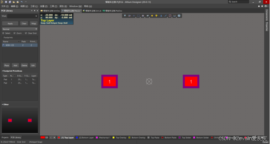Choose the rectangle selection tool icon
The height and width of the screenshot is (144, 270).
click(x=139, y=16)
